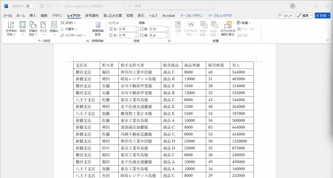This screenshot has height=178, width=333.
Task: Open the 配置 align dropdown
Action: point(244,23)
